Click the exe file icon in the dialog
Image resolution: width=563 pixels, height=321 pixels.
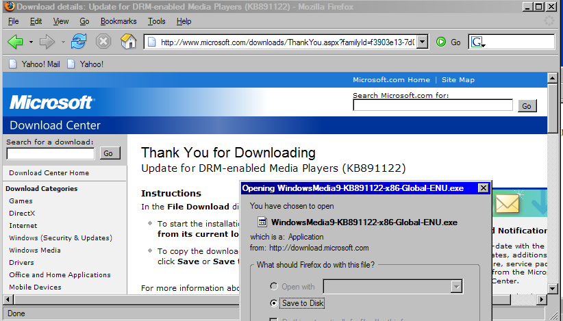pyautogui.click(x=262, y=222)
